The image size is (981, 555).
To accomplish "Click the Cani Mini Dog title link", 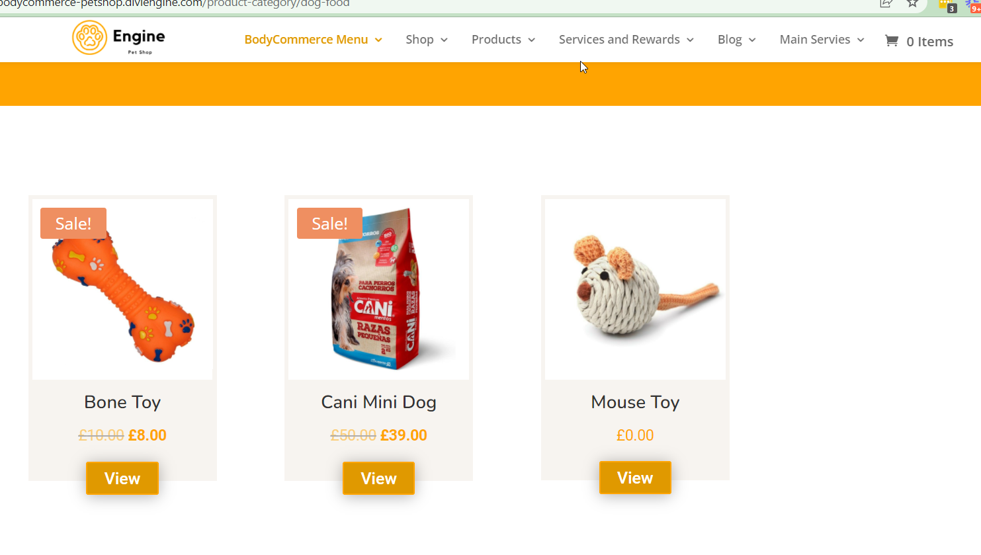I will 378,402.
